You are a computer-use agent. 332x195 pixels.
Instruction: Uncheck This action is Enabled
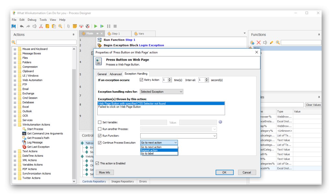(x=97, y=163)
